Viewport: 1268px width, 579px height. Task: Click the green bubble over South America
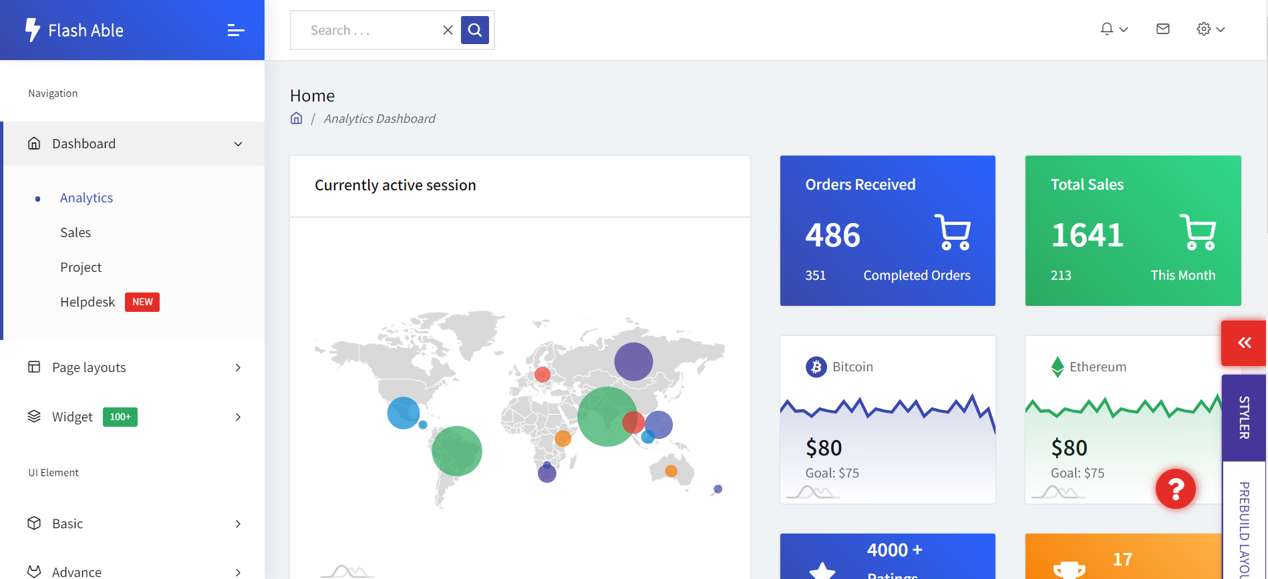457,451
